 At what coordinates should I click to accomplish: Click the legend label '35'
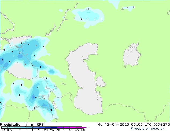[64, 130]
